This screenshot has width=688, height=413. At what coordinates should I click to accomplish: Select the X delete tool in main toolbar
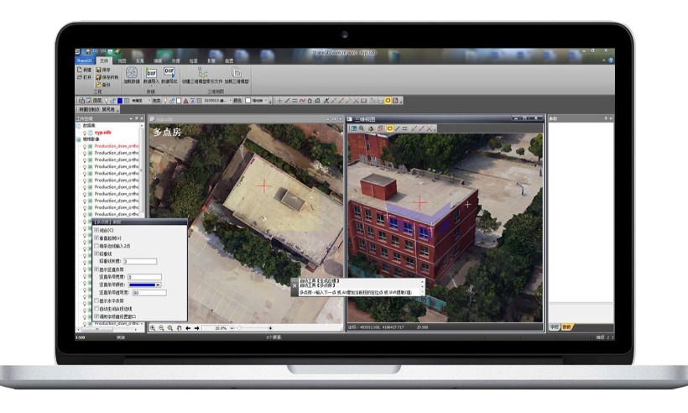pos(356,101)
